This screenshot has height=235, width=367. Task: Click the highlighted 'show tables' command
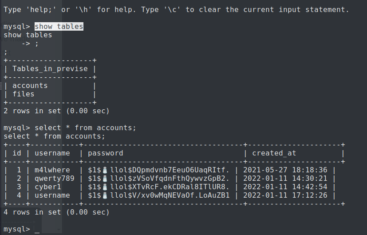click(x=59, y=27)
